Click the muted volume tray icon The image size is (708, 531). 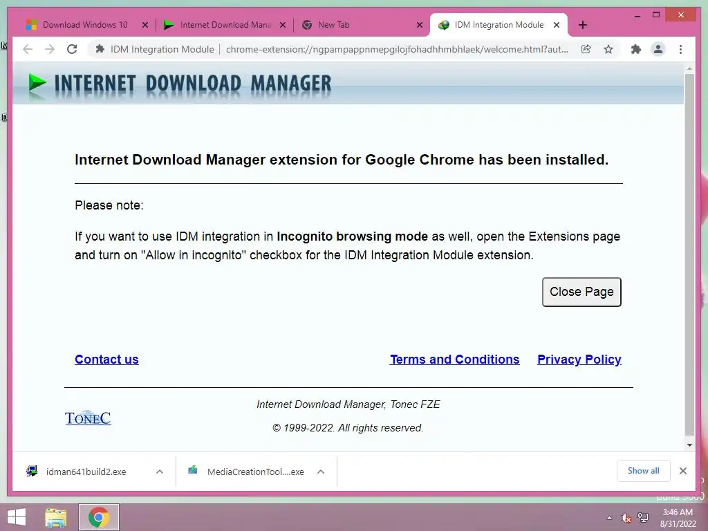pyautogui.click(x=626, y=518)
